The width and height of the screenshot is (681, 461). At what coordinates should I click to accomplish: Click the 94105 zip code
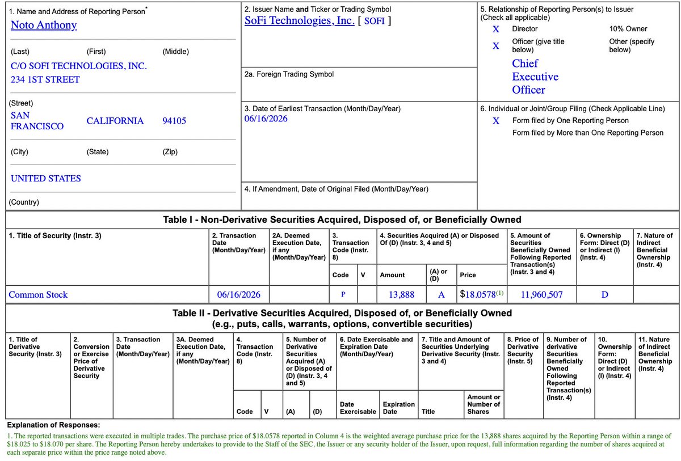tap(174, 121)
